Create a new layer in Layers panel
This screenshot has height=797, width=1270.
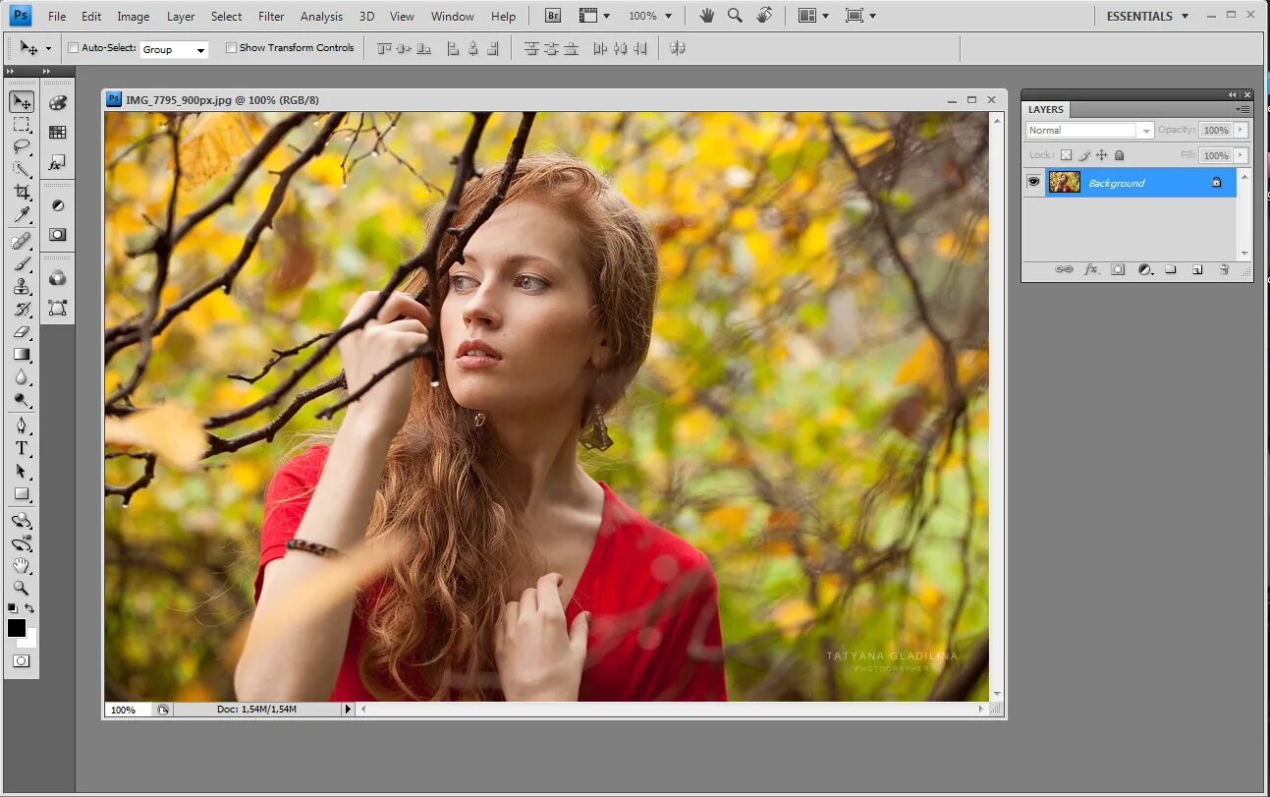(x=1197, y=269)
